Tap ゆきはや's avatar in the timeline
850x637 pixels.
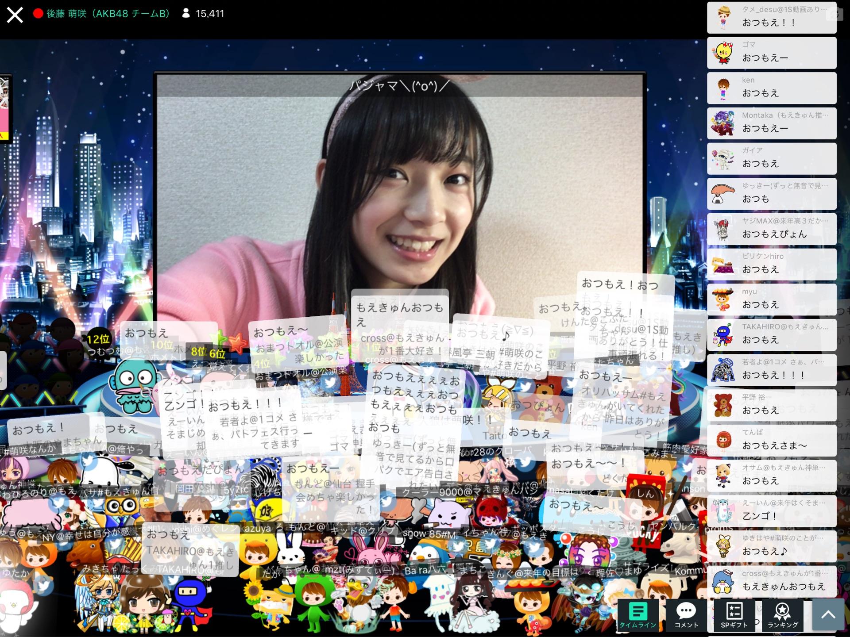point(722,546)
